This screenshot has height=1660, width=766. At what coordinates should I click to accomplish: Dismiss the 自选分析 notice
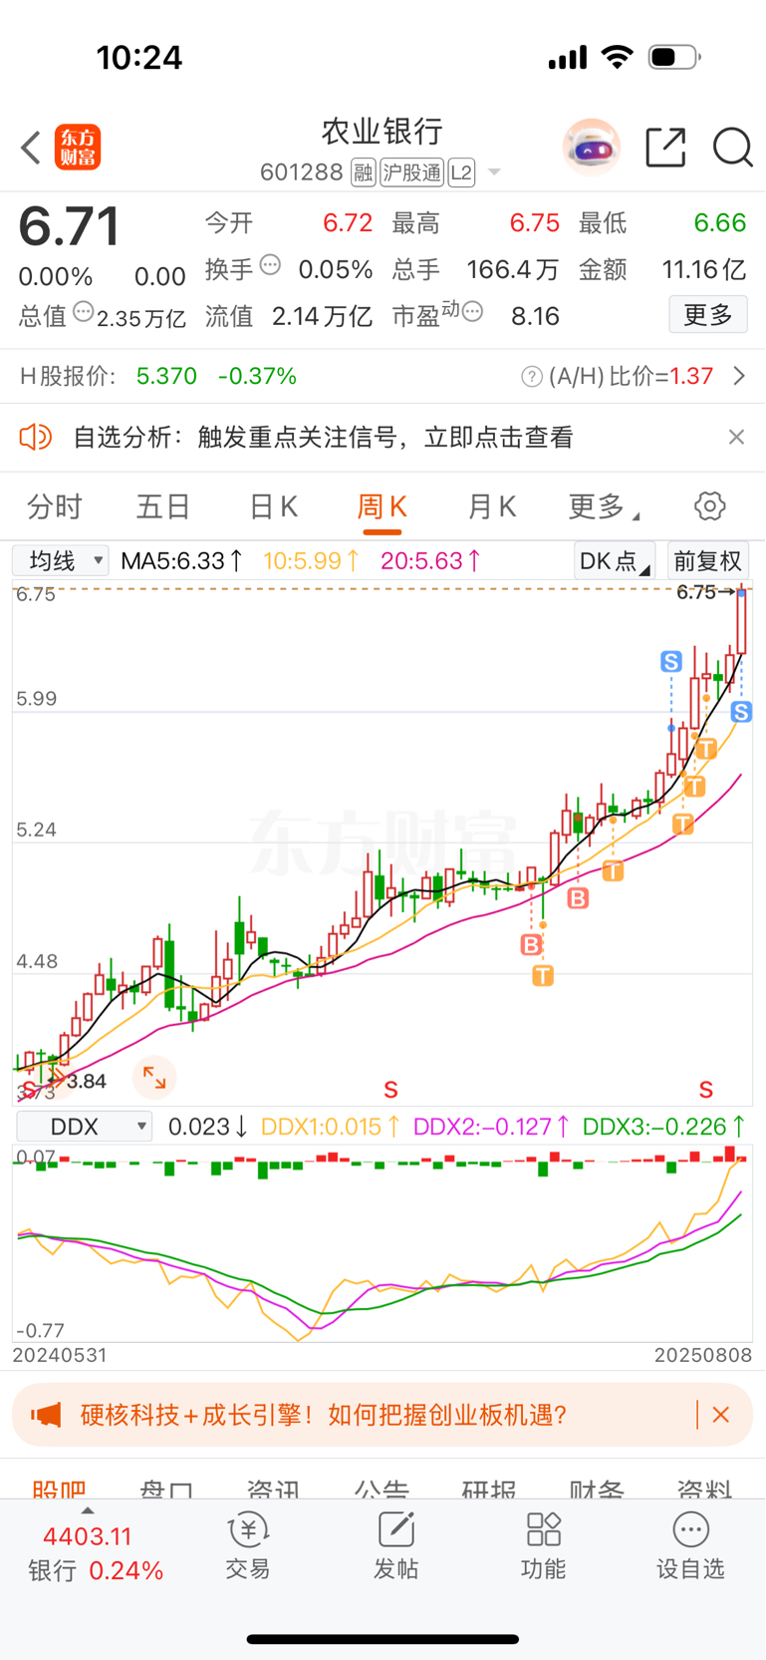(x=736, y=437)
